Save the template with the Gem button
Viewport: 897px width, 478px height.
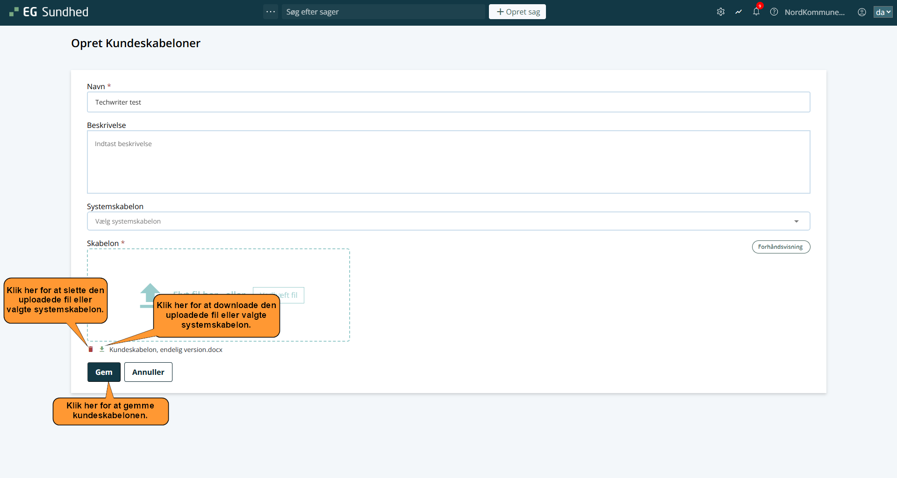coord(104,372)
